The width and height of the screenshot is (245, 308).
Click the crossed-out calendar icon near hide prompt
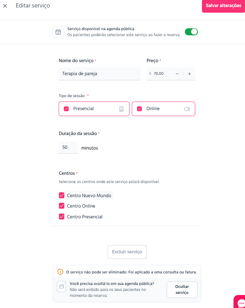61,286
